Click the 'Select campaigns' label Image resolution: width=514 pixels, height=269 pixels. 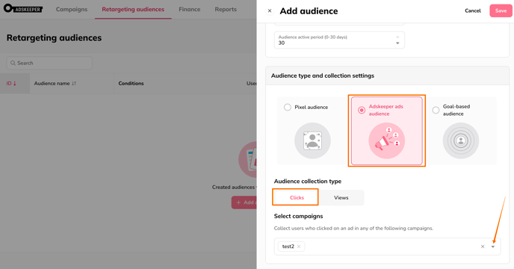pyautogui.click(x=298, y=216)
